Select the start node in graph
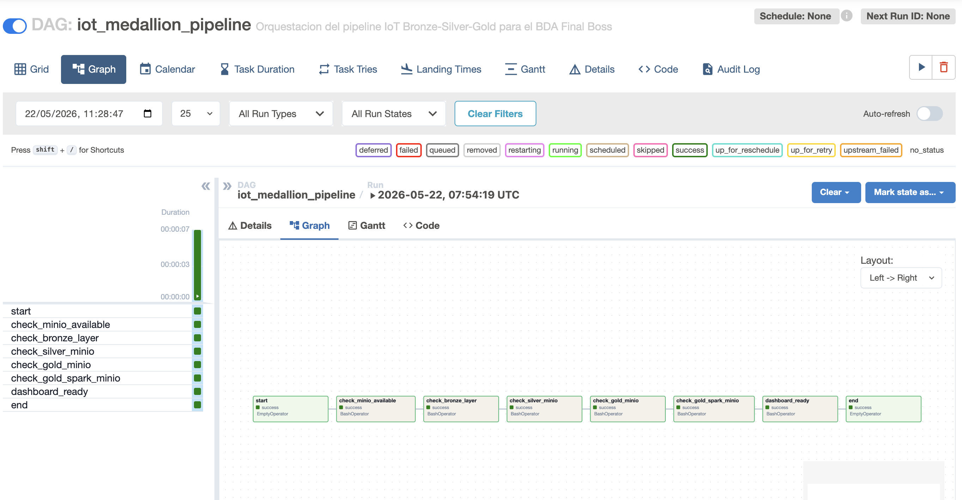Viewport: 962px width, 500px height. [291, 409]
